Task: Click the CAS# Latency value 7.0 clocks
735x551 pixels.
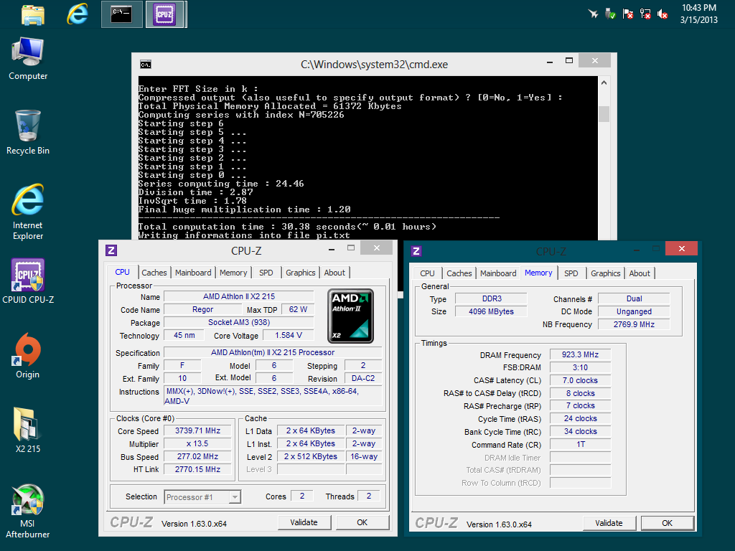Action: click(x=580, y=380)
